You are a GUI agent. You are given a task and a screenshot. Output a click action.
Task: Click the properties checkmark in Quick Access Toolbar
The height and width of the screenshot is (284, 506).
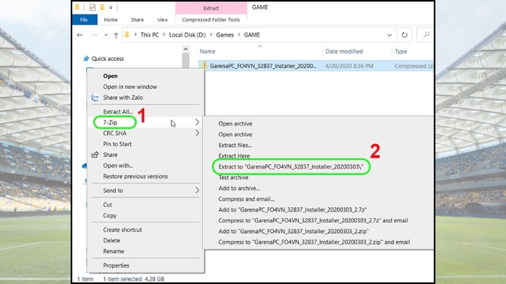(92, 8)
